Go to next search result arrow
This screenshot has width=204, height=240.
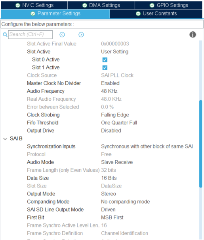pos(81,35)
